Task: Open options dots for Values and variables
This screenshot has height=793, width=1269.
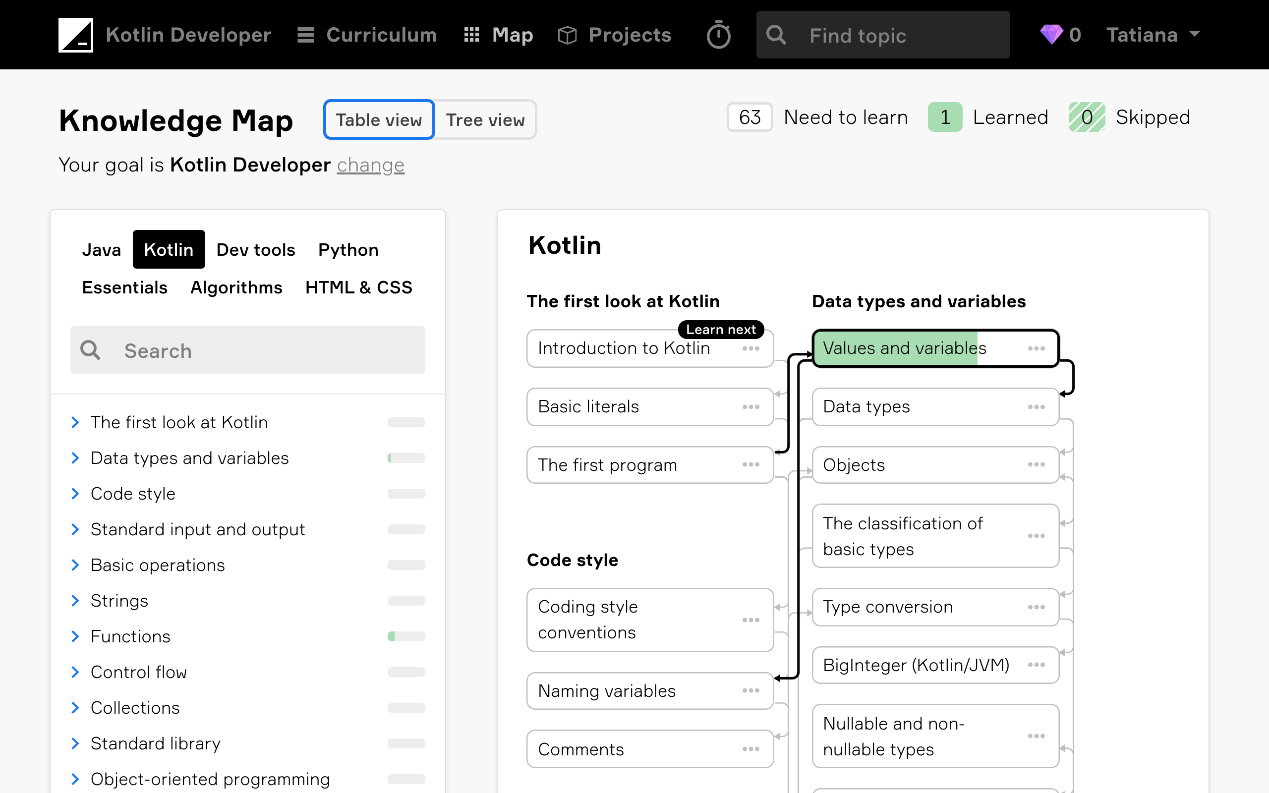Action: click(x=1036, y=349)
